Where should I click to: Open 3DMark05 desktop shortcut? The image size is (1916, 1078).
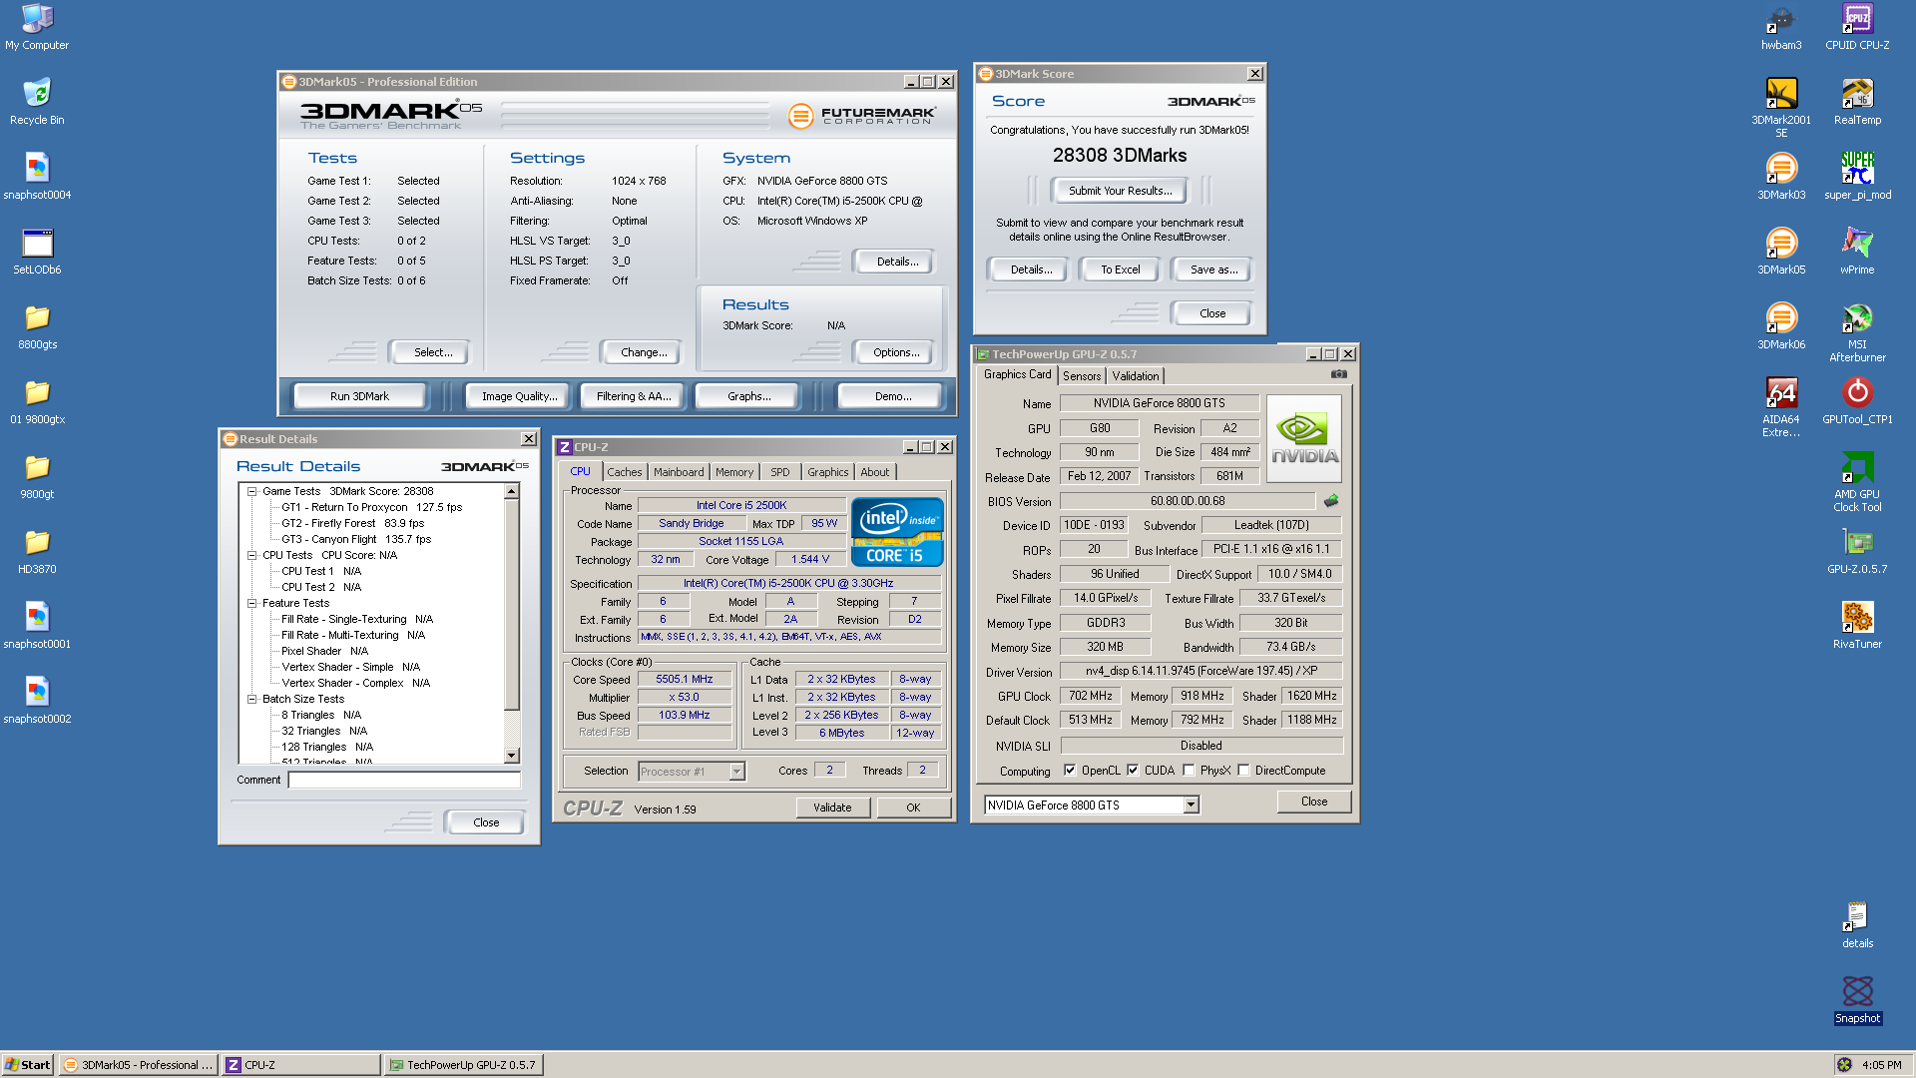coord(1781,252)
